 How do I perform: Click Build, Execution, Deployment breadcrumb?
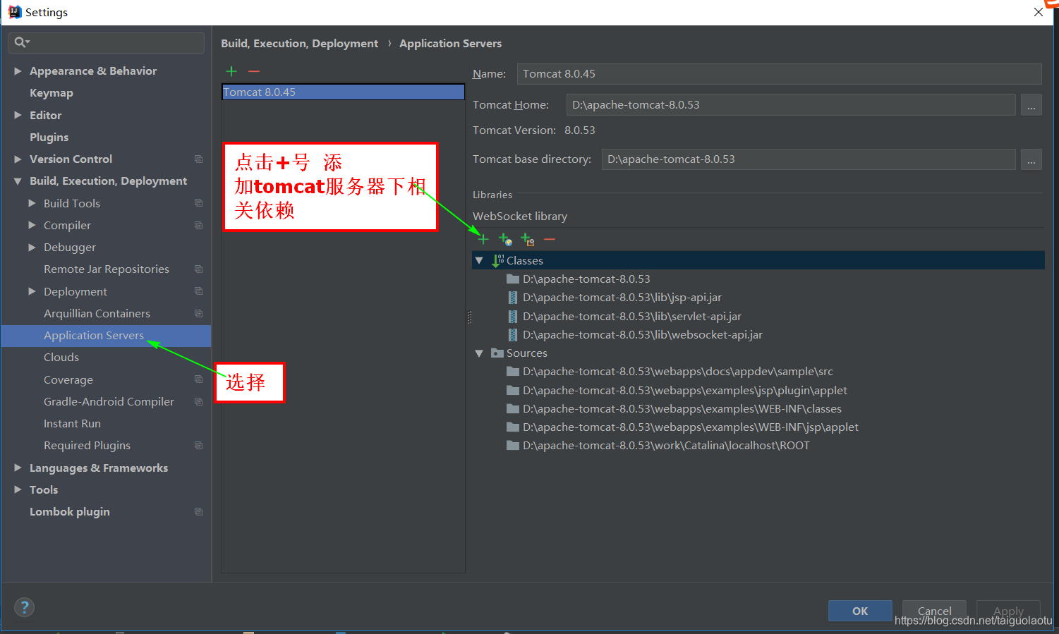299,44
